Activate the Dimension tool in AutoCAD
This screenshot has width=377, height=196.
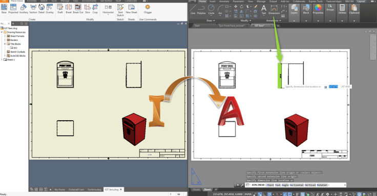pos(274,10)
